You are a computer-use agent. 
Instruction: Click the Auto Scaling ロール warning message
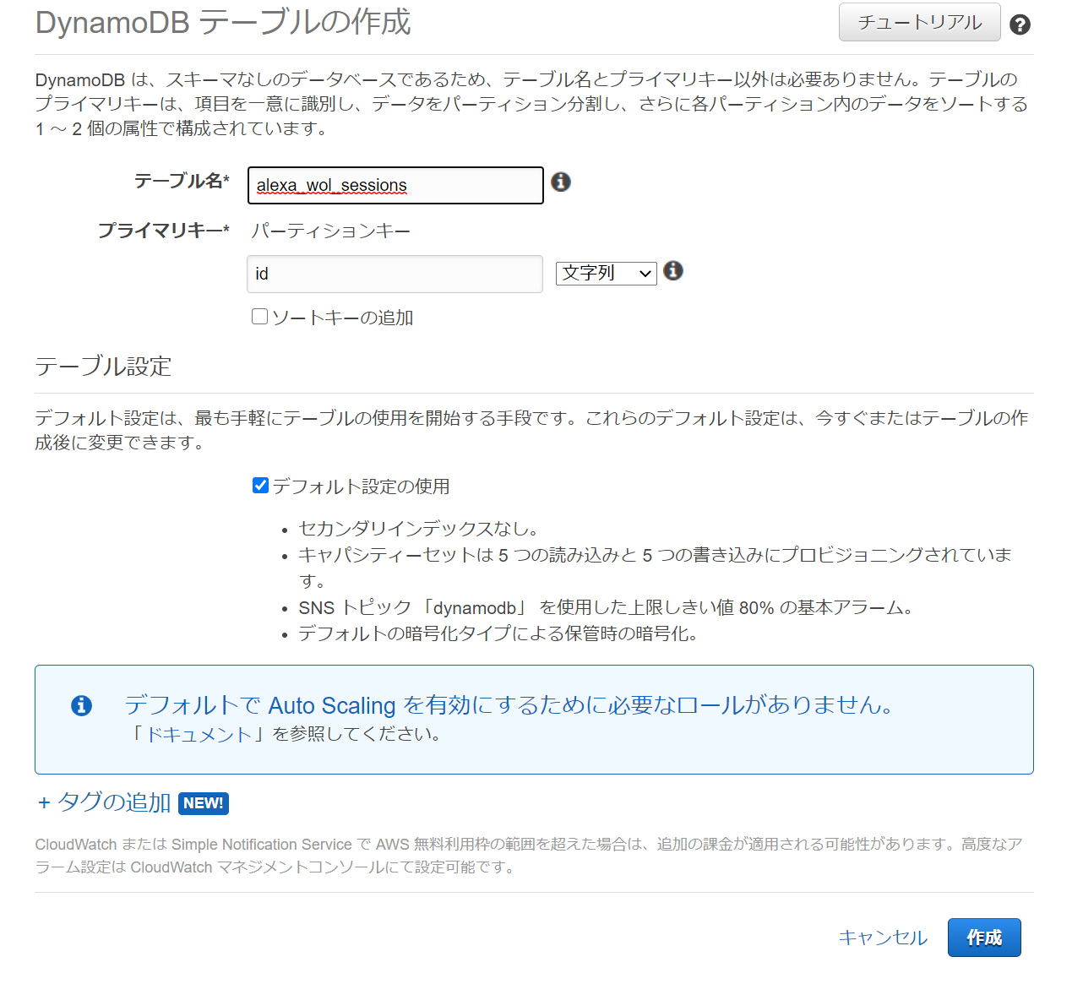(509, 704)
